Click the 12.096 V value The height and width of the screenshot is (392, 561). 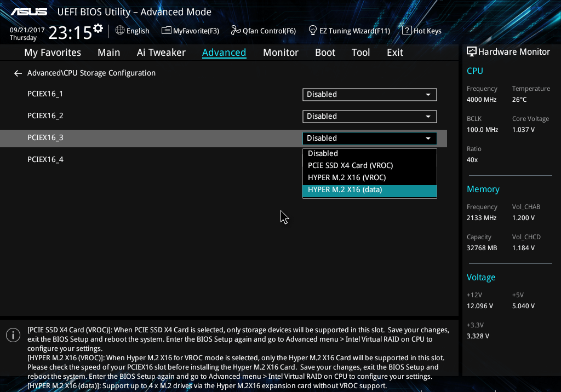coord(479,306)
